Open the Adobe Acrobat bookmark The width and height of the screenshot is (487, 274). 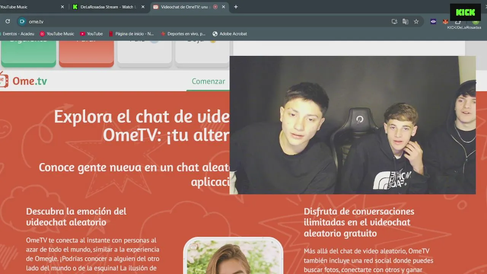click(x=230, y=34)
